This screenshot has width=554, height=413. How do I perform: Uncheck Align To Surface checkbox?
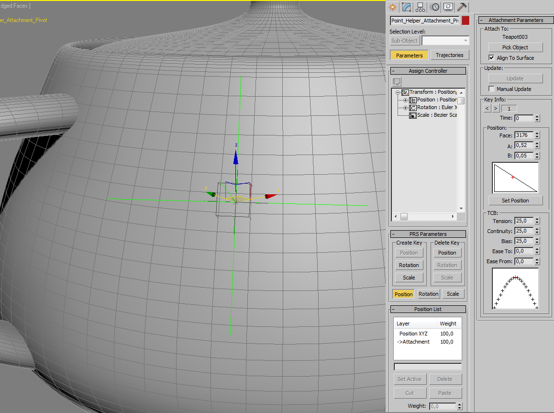[491, 58]
